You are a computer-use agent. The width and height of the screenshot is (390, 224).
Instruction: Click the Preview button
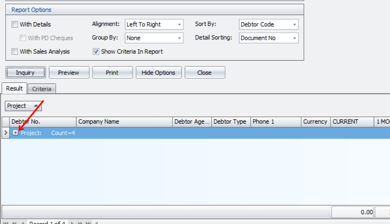(x=69, y=73)
